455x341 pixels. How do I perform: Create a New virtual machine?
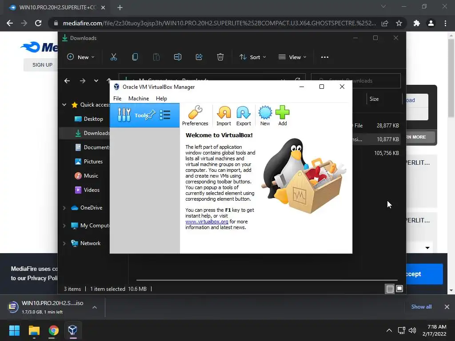click(x=265, y=116)
